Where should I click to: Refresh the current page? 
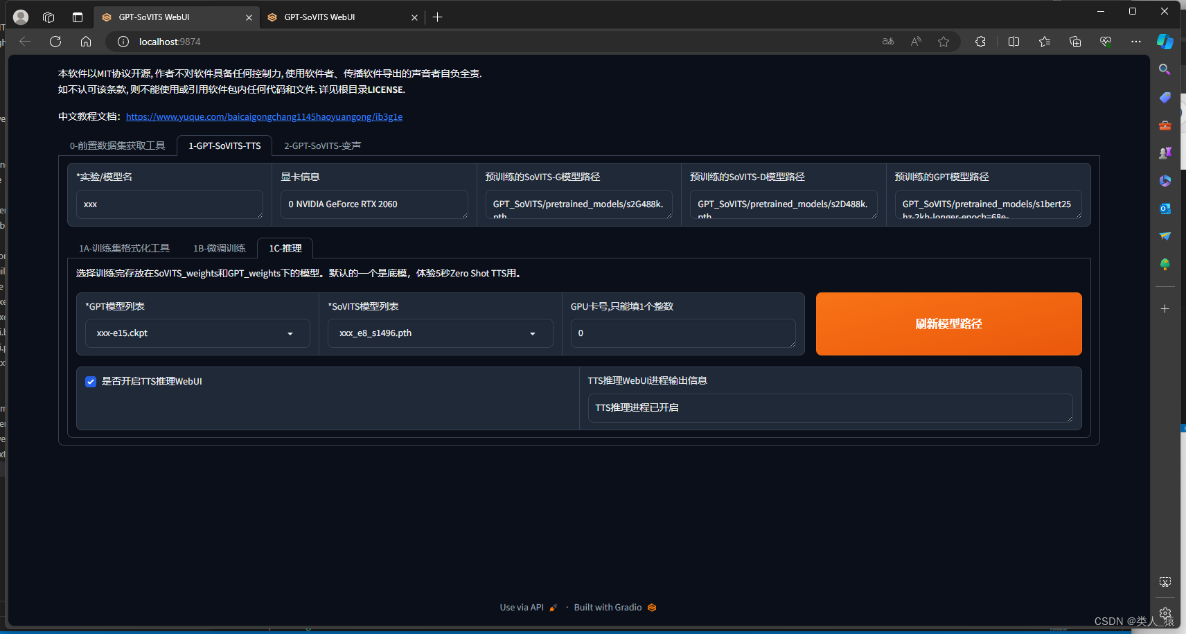click(55, 42)
